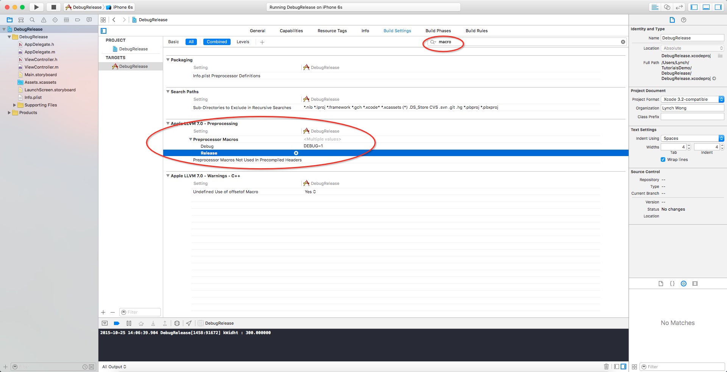
Task: Open the Info tab
Action: [x=365, y=31]
